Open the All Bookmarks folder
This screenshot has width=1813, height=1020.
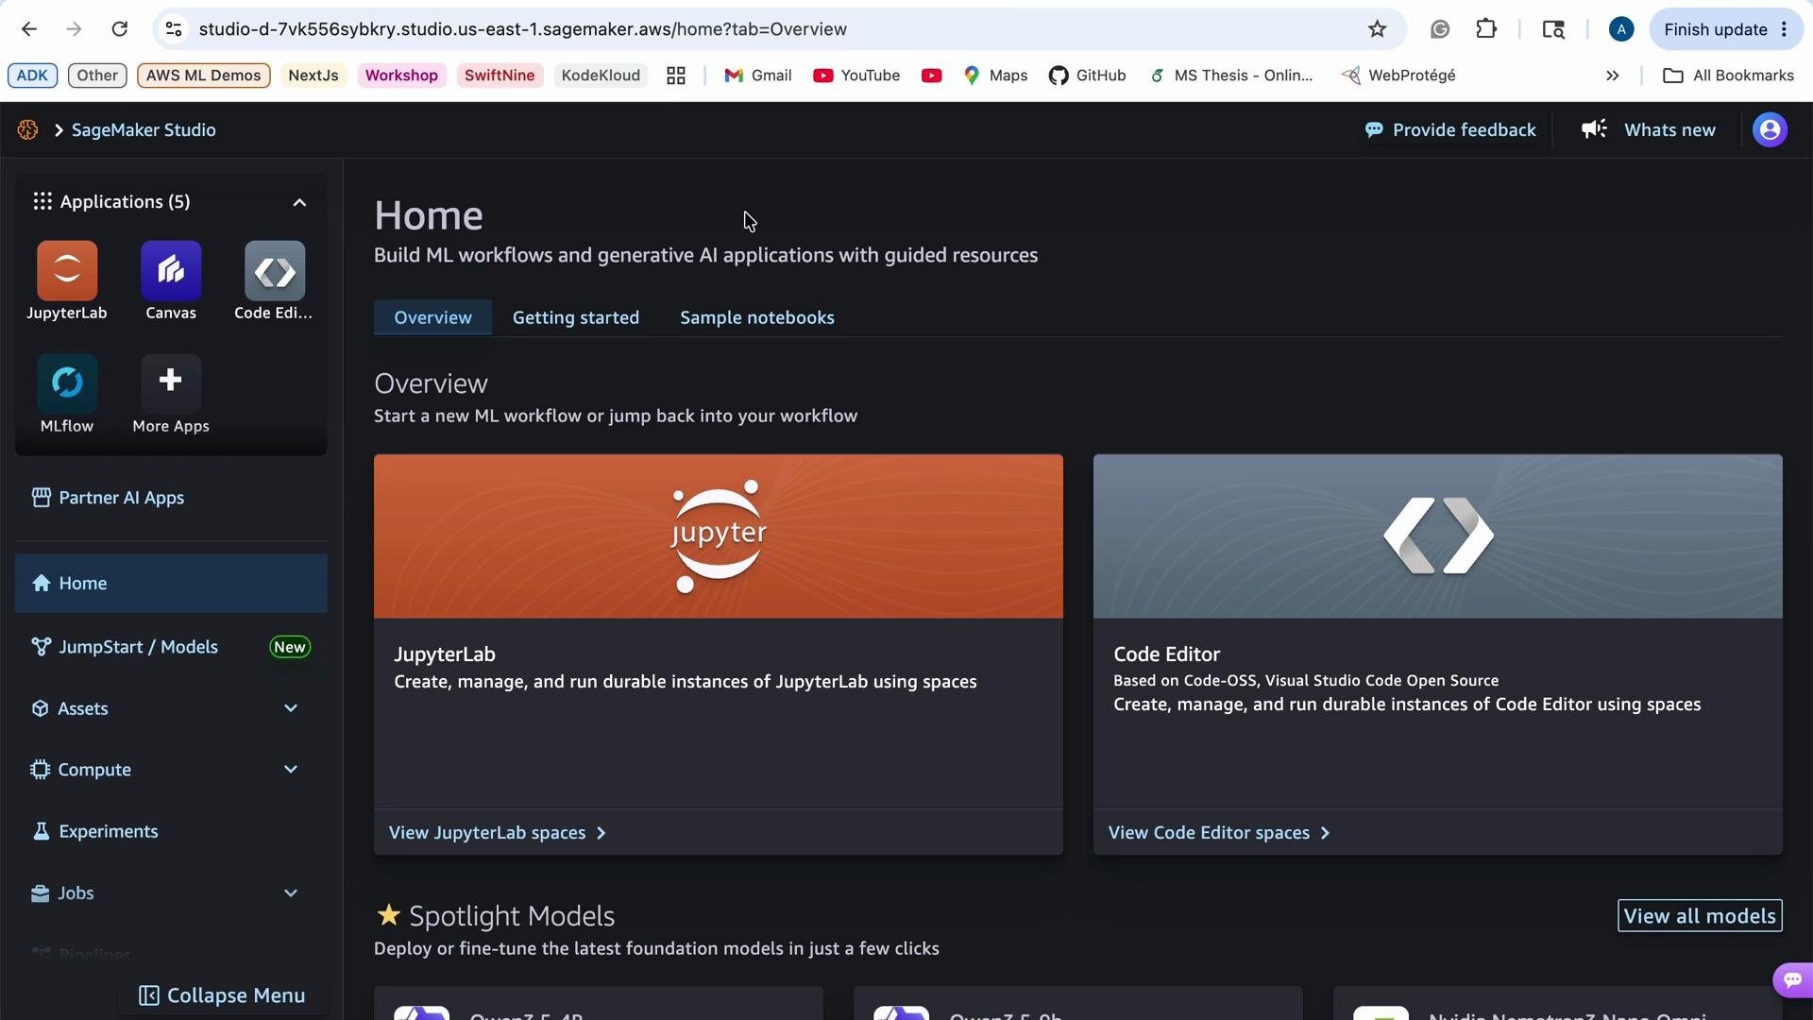pyautogui.click(x=1728, y=76)
